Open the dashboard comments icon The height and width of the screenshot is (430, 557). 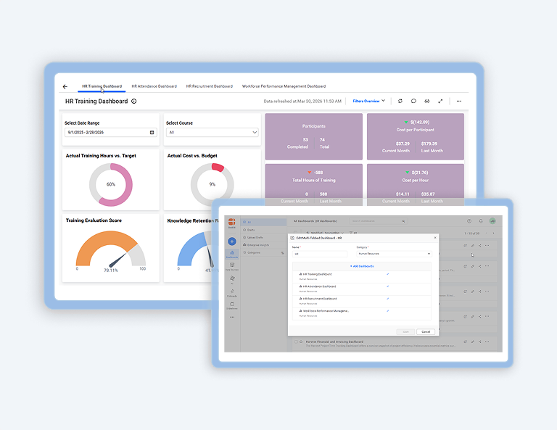(413, 102)
